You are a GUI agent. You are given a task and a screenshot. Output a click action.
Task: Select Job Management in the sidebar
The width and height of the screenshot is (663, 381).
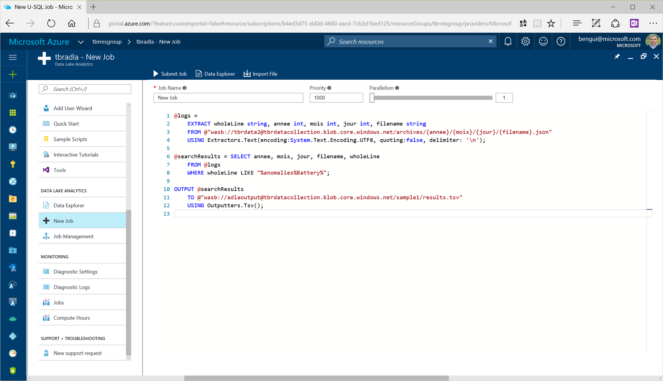click(x=73, y=237)
